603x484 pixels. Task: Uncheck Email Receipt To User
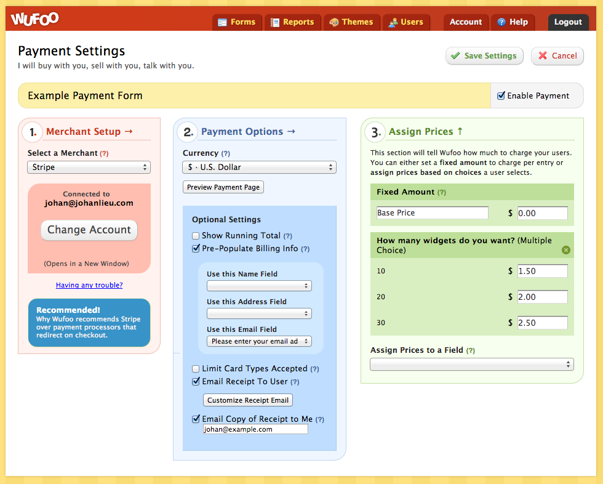(x=196, y=381)
